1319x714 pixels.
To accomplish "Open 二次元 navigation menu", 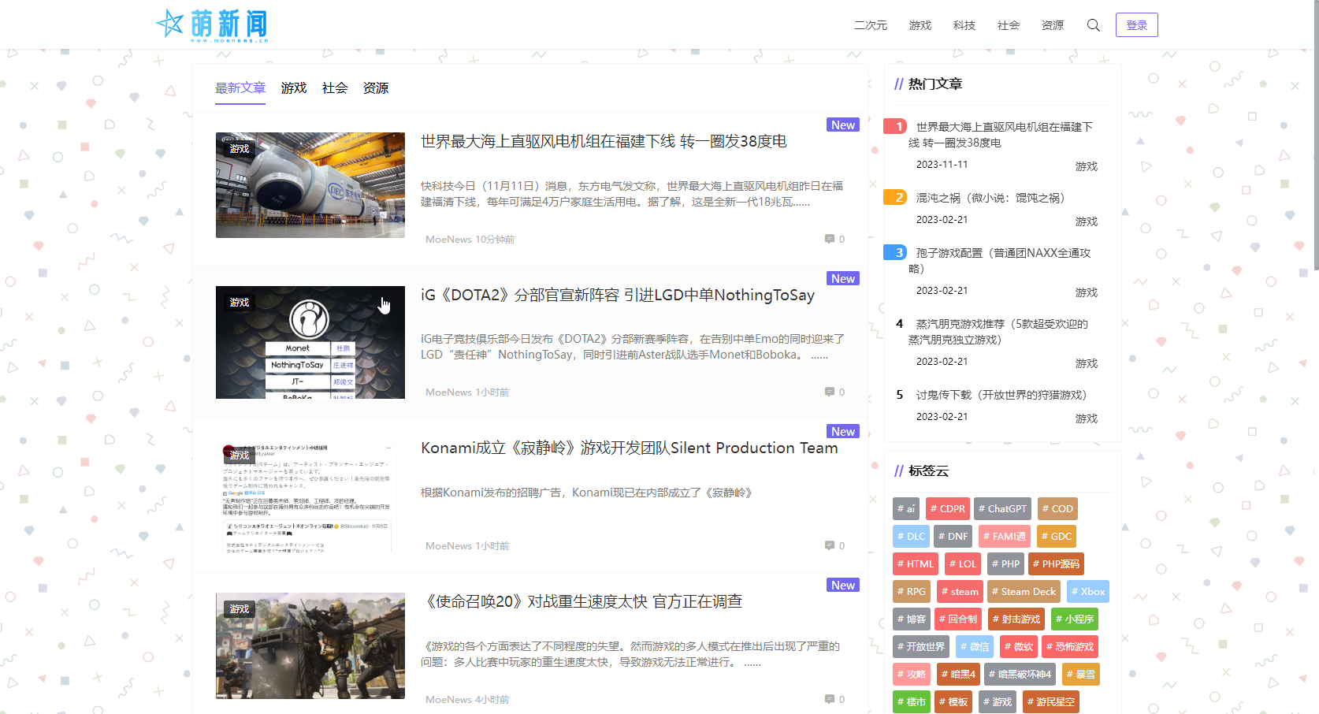I will click(x=871, y=25).
